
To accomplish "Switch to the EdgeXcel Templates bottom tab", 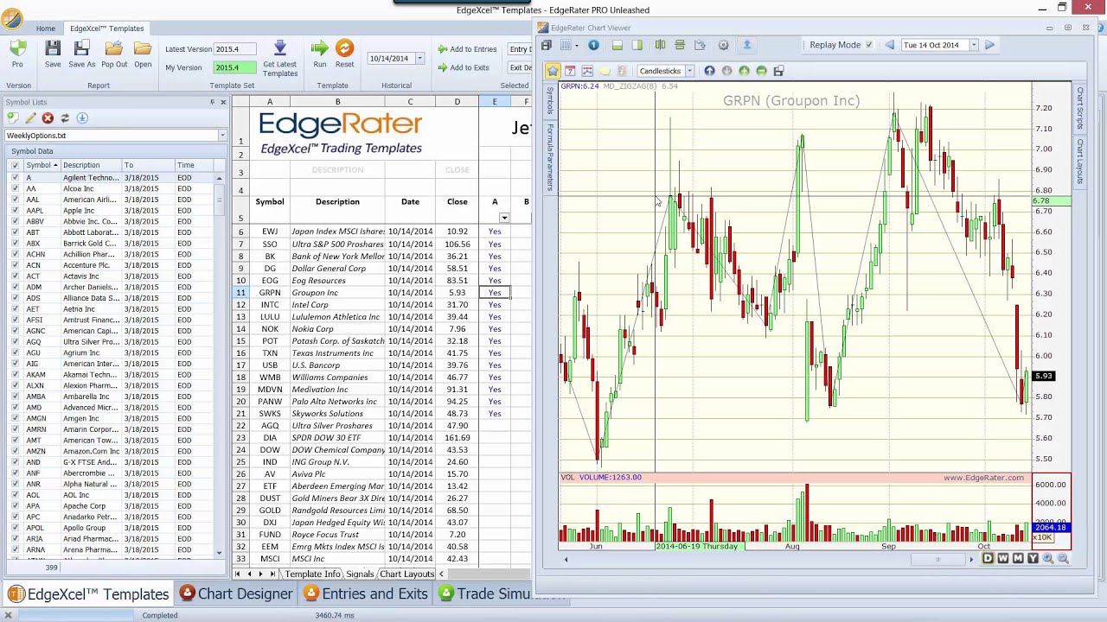I will tap(89, 594).
